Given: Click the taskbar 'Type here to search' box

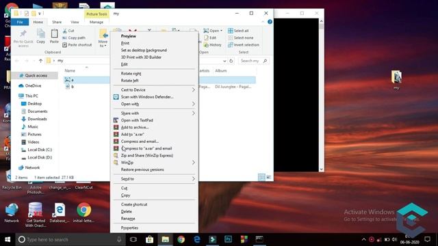Looking at the screenshot, I should pyautogui.click(x=69, y=239).
